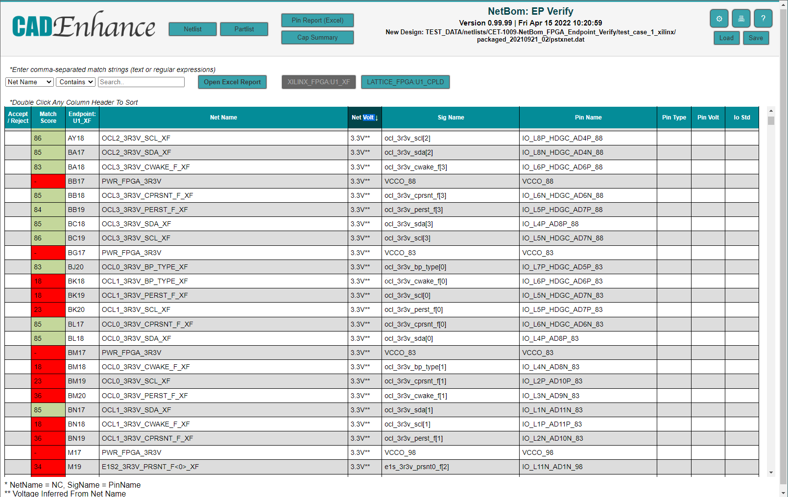Select Endpoint: U1_XF column header
The height and width of the screenshot is (497, 788).
(82, 118)
